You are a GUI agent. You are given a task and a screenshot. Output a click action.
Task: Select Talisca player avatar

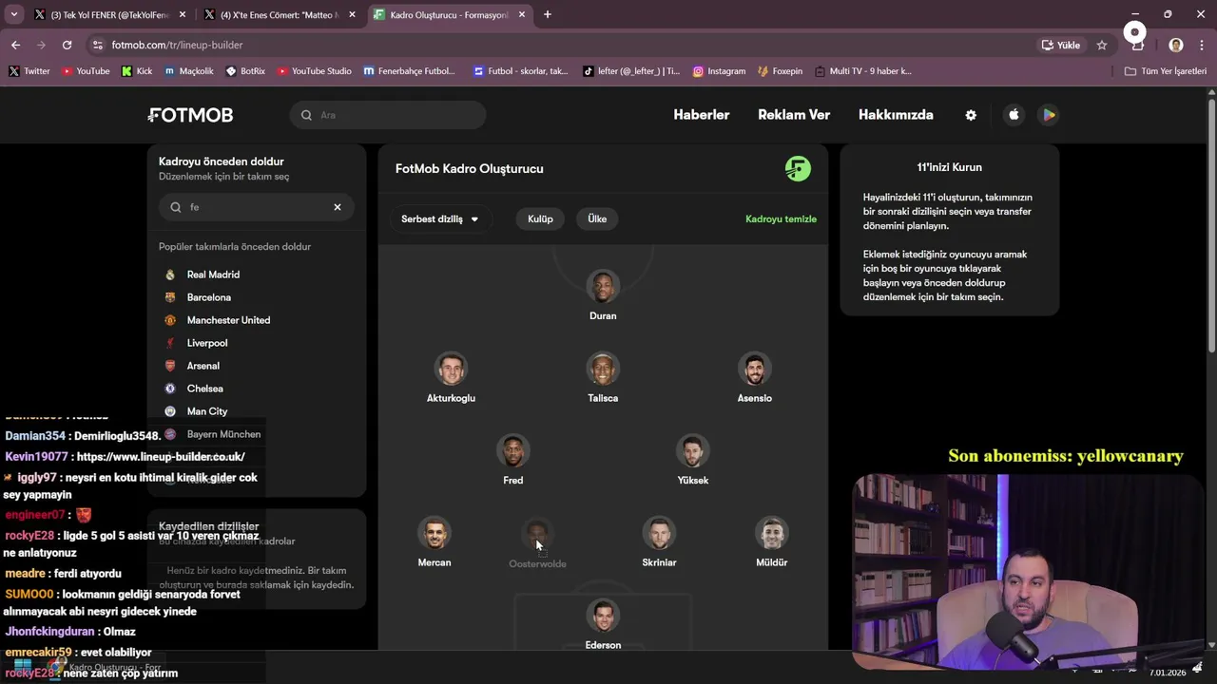click(603, 369)
